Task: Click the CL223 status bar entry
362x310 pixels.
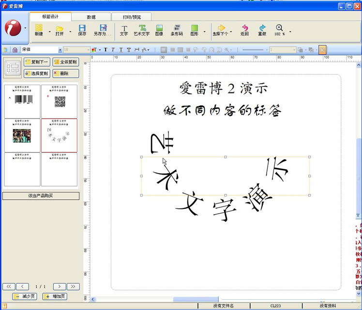Action: point(276,306)
